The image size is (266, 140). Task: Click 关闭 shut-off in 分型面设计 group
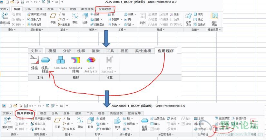172,118
